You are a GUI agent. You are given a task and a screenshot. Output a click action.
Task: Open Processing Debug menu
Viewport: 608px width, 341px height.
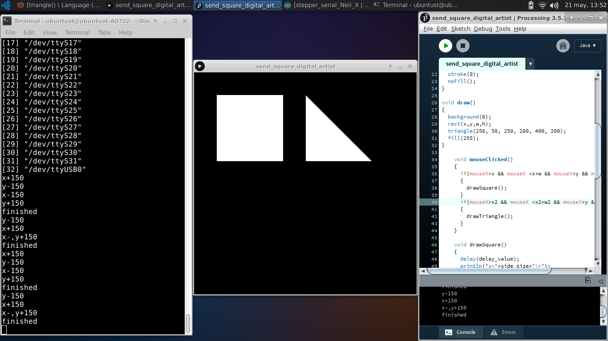[x=483, y=29]
